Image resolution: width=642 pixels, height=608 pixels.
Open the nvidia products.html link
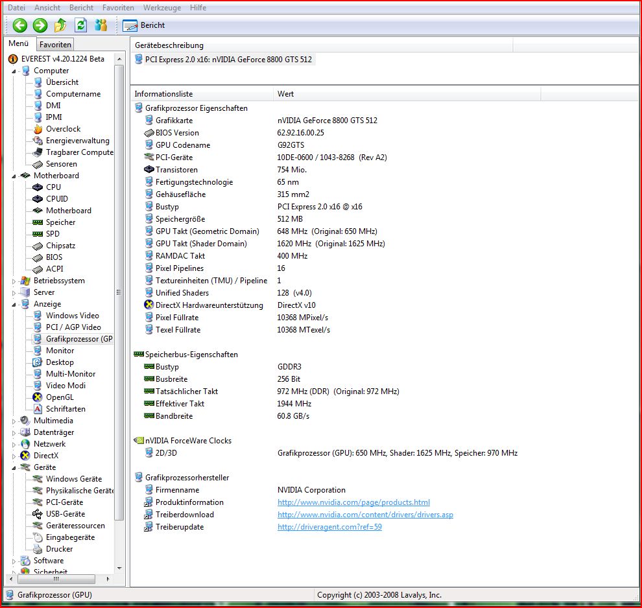tap(353, 502)
